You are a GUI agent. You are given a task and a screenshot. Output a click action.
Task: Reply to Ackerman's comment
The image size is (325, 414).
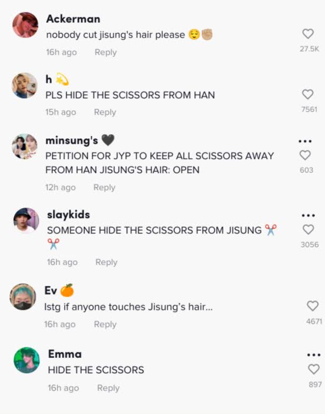[x=106, y=52]
